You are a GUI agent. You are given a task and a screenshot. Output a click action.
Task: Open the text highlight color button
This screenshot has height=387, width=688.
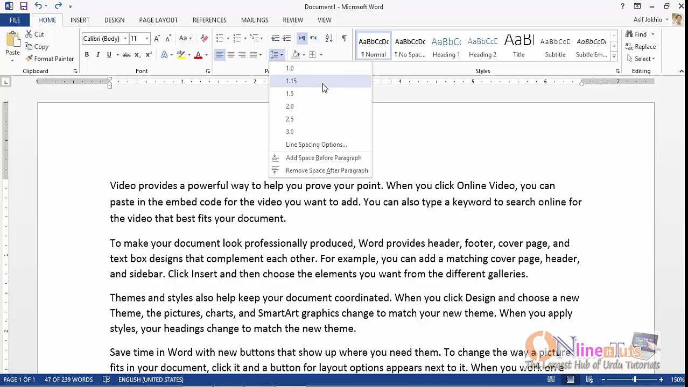(181, 55)
